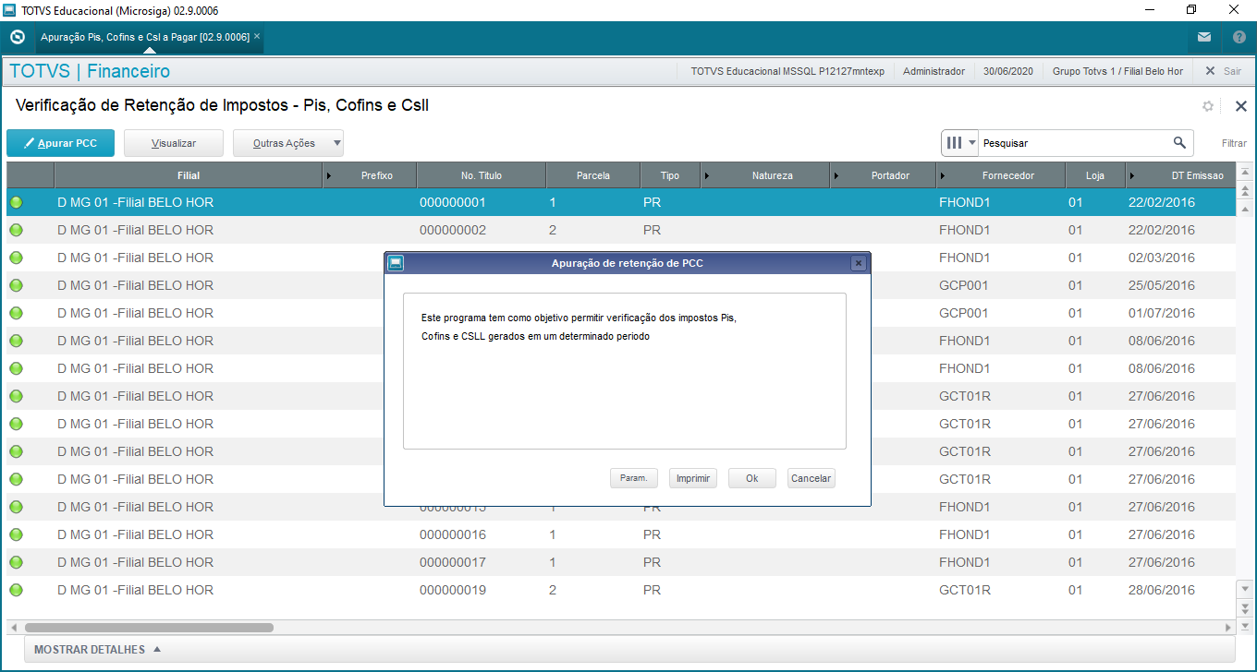The height and width of the screenshot is (672, 1257).
Task: Click the green status dot for title 000000017
Action: click(x=17, y=562)
